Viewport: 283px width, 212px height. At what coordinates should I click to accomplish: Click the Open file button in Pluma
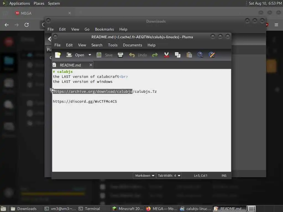tap(75, 55)
